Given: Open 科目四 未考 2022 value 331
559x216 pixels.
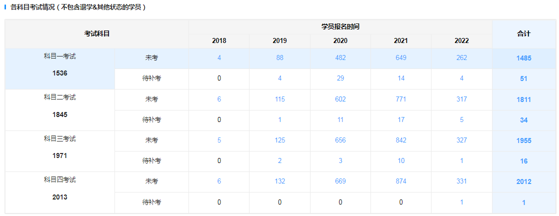Looking at the screenshot, I should point(461,181).
